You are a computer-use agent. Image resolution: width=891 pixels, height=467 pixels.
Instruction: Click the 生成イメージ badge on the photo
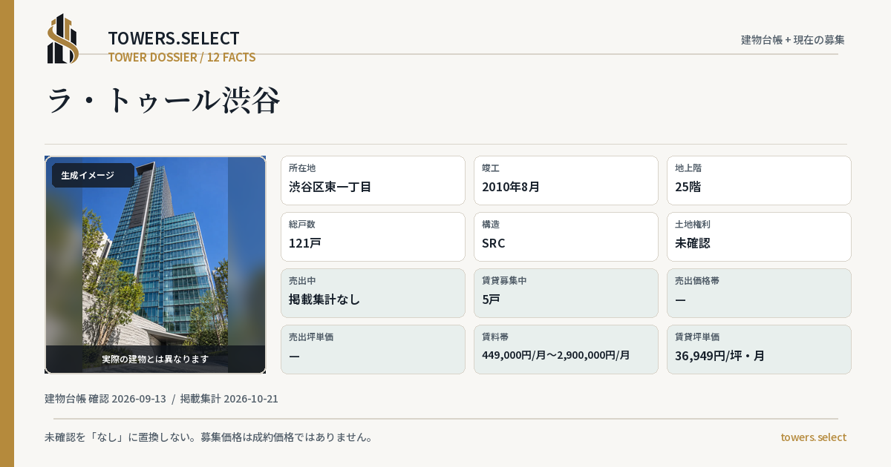click(x=93, y=175)
